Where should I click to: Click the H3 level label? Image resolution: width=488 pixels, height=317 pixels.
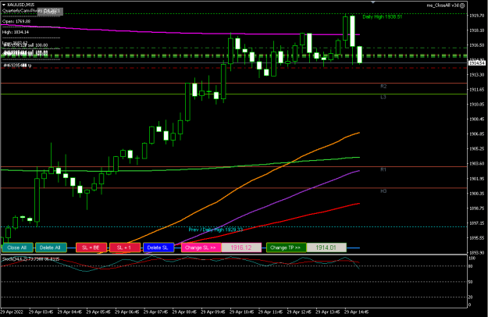click(383, 191)
